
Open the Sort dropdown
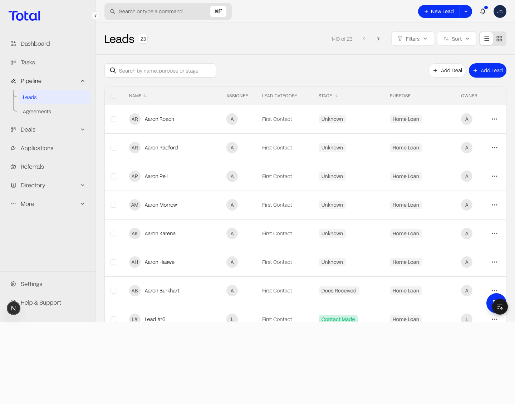click(x=456, y=39)
